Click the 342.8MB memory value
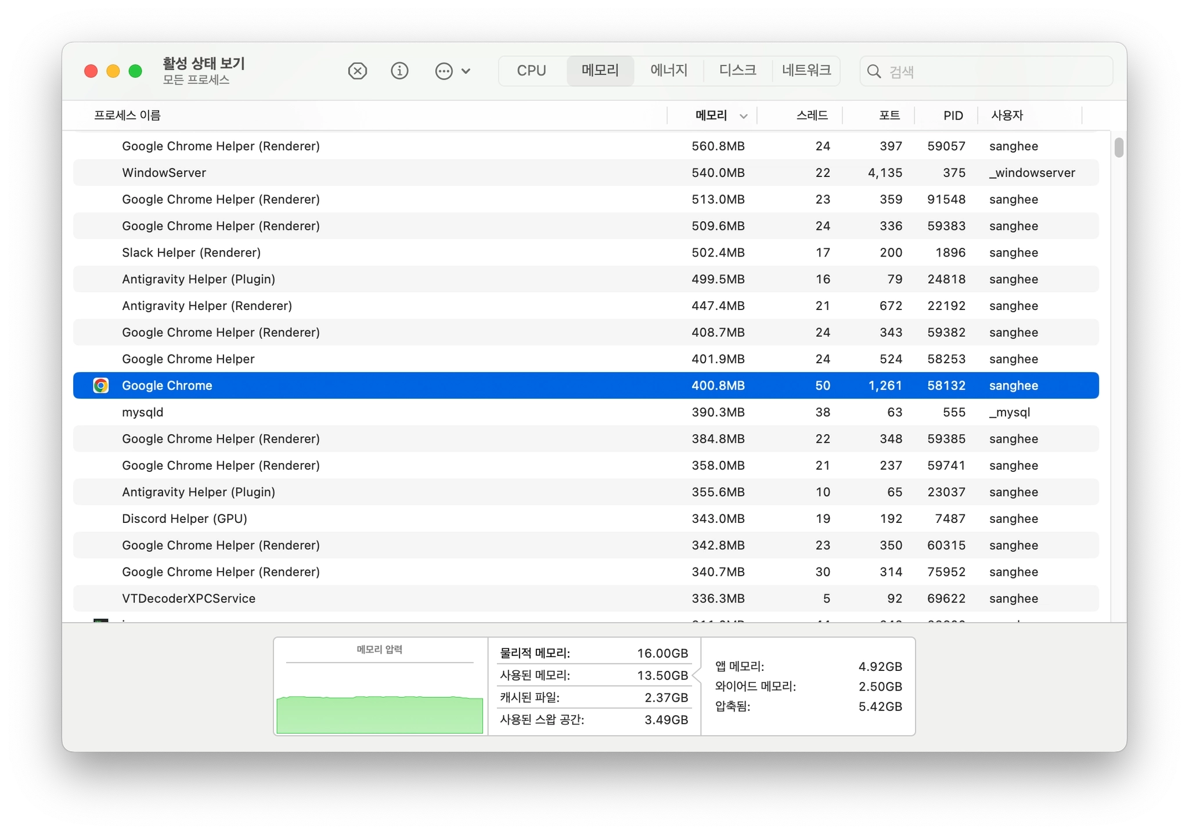The width and height of the screenshot is (1189, 834). pos(718,546)
